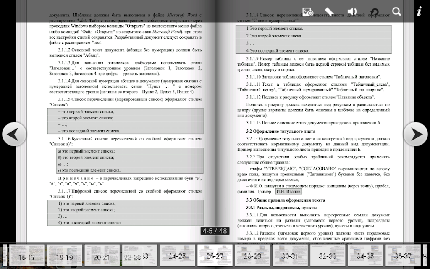Click the word 'Примечание' on left page
The image size is (430, 269).
tap(76, 178)
